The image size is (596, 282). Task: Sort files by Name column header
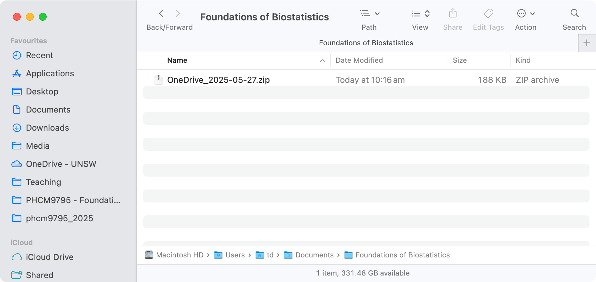[177, 60]
